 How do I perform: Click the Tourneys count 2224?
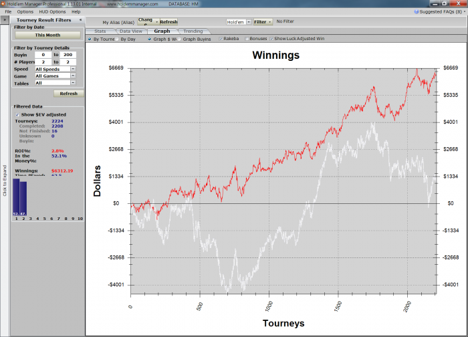57,121
